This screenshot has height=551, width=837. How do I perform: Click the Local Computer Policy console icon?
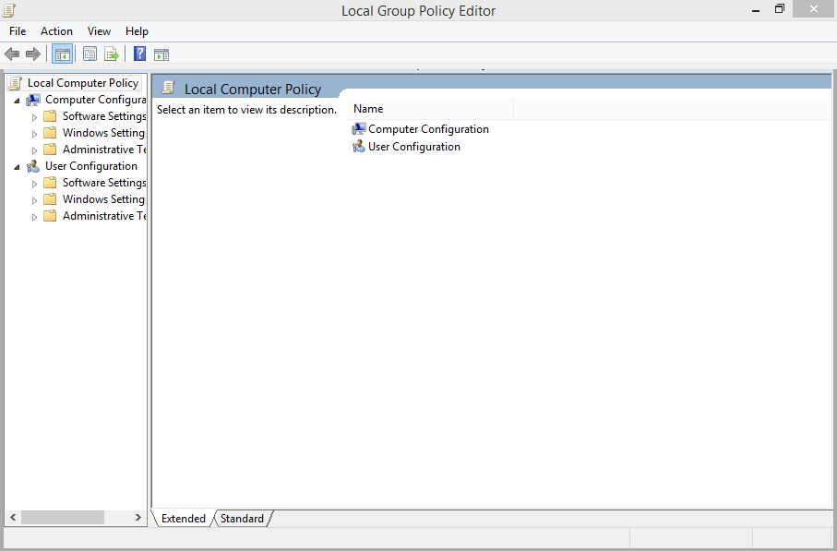(x=15, y=82)
